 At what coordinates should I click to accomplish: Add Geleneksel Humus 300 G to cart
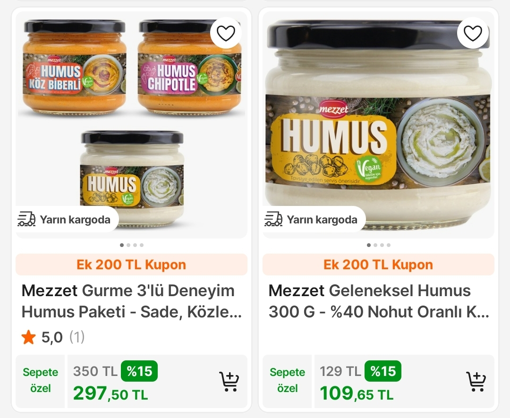[x=476, y=382]
